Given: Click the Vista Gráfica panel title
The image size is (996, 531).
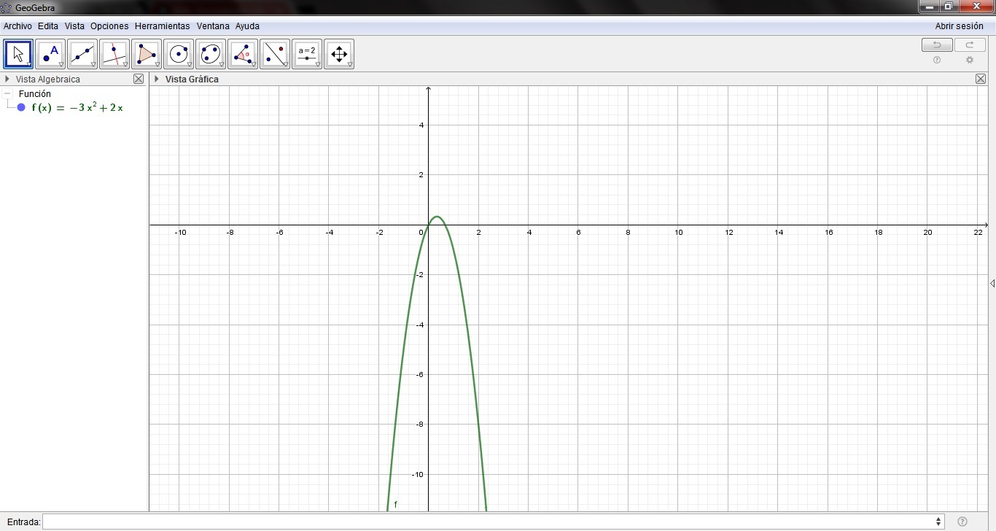Looking at the screenshot, I should [x=192, y=79].
